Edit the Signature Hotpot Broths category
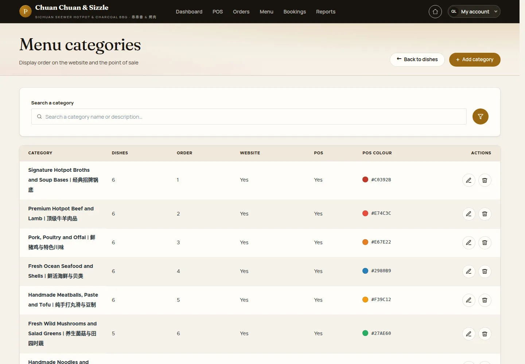The height and width of the screenshot is (364, 525). tap(468, 180)
